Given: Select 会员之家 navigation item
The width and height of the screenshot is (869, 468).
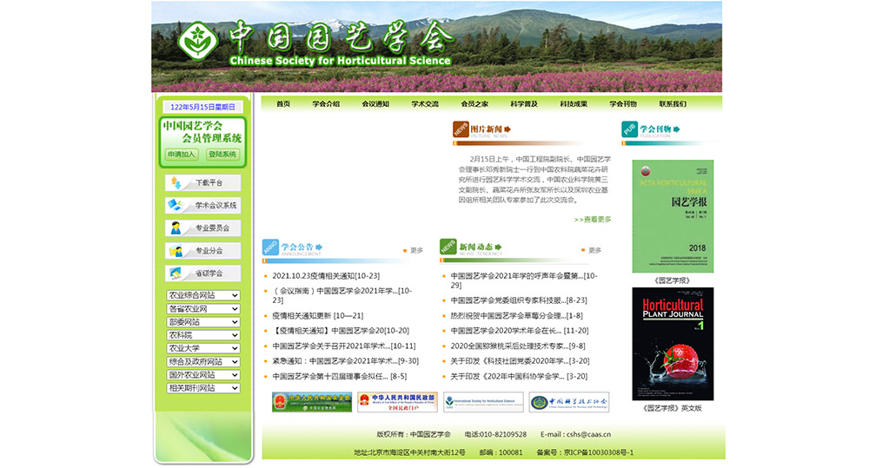Looking at the screenshot, I should tap(475, 103).
